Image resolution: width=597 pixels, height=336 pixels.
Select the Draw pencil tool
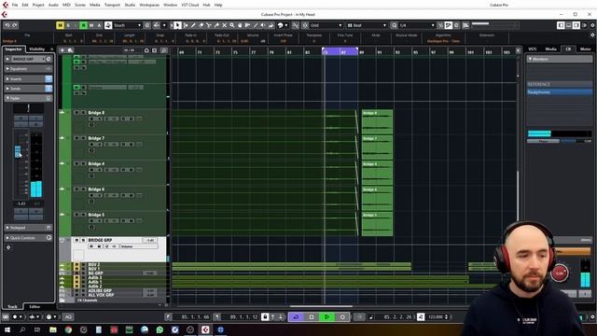193,25
